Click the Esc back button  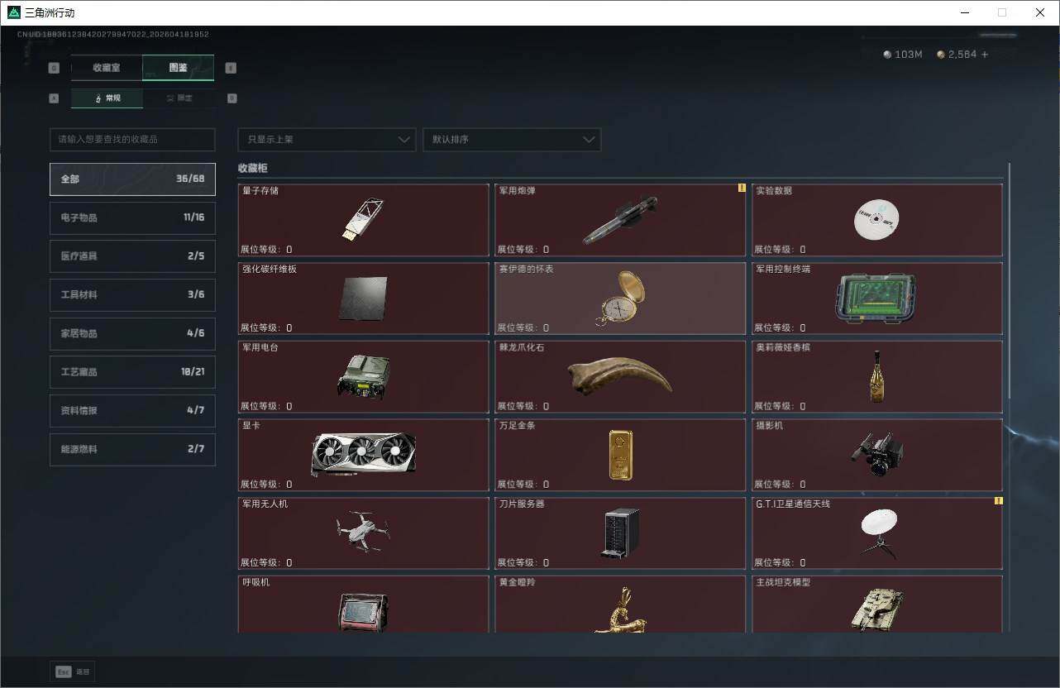point(73,672)
